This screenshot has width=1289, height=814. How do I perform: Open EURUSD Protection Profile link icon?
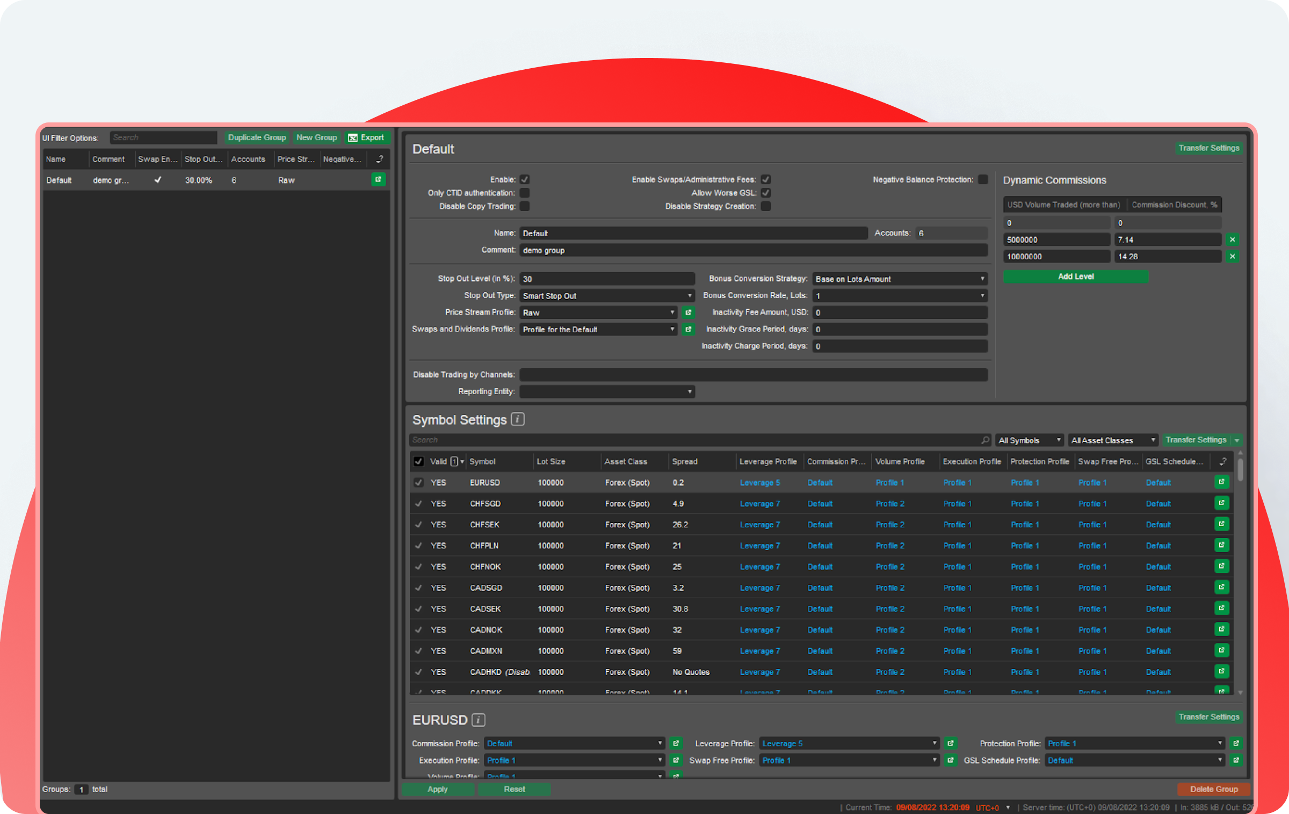point(1236,744)
